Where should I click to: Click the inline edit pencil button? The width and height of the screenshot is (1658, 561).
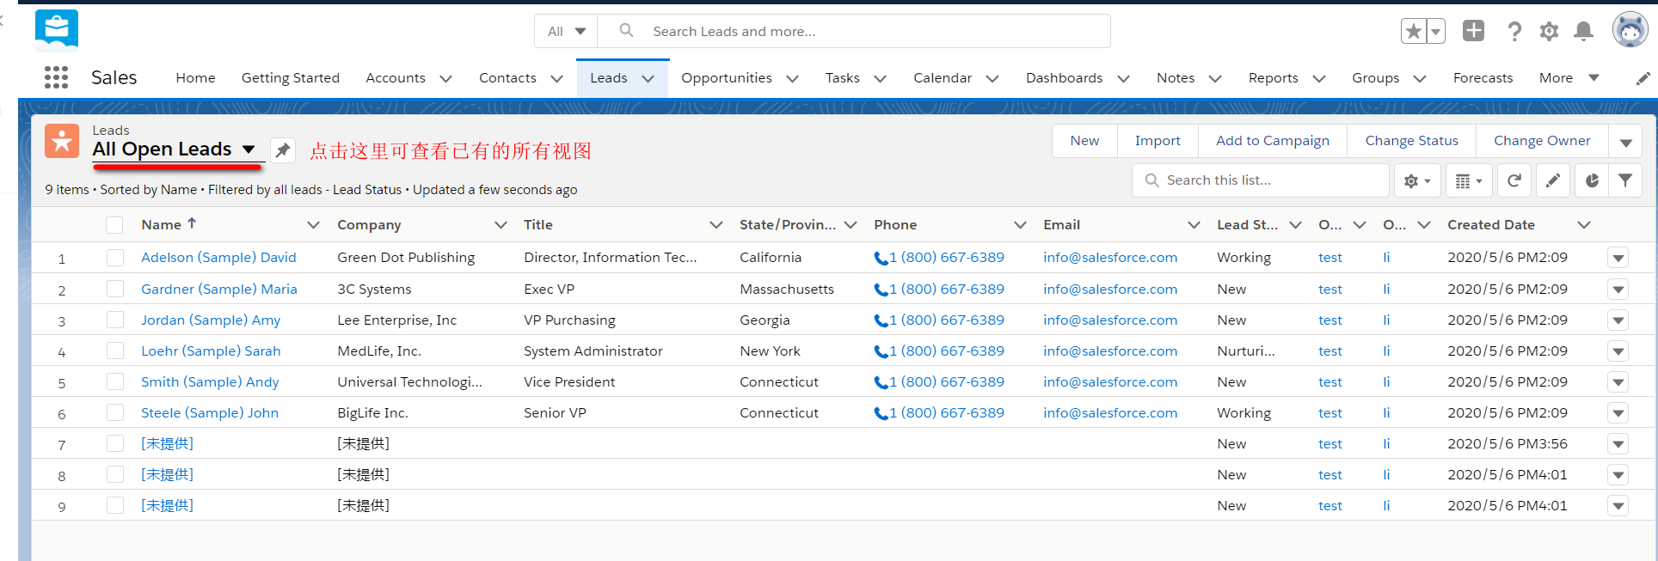click(1553, 180)
